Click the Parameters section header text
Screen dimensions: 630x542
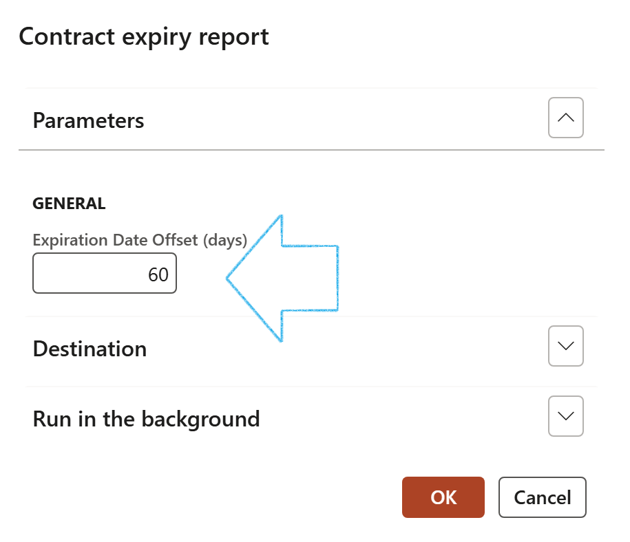[88, 120]
